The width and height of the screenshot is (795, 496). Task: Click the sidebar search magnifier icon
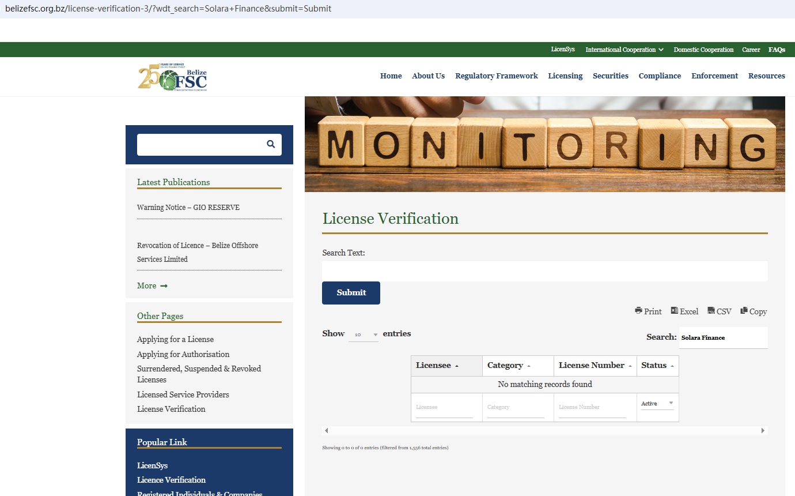(271, 144)
